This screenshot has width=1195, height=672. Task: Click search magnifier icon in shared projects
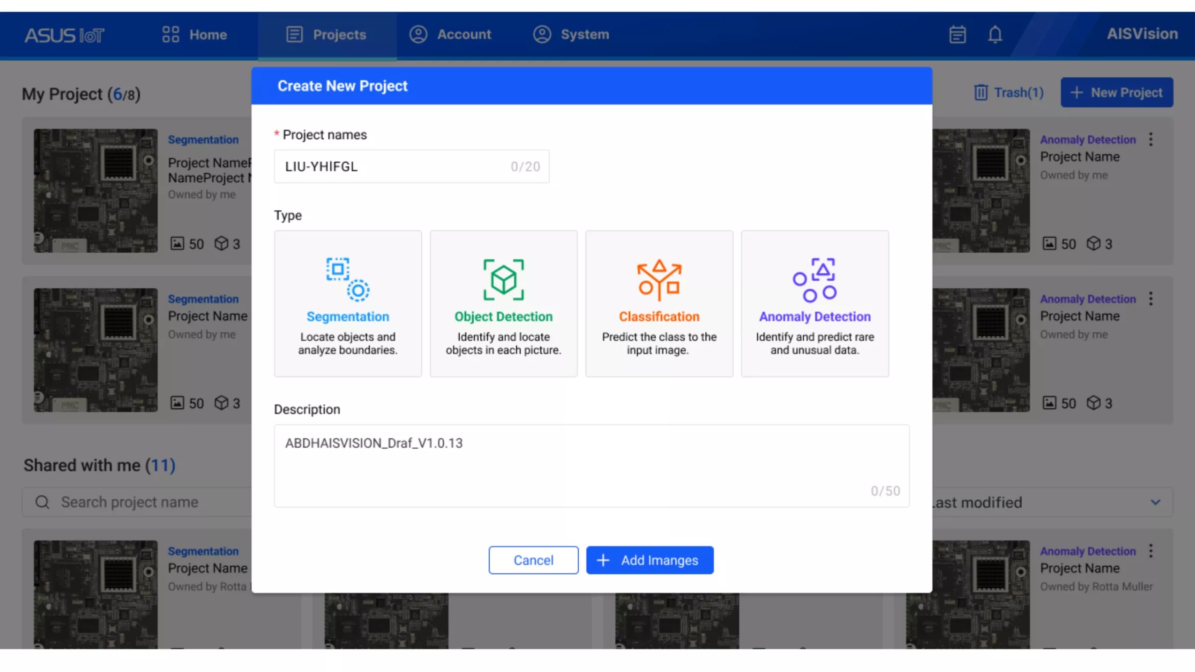pos(43,502)
